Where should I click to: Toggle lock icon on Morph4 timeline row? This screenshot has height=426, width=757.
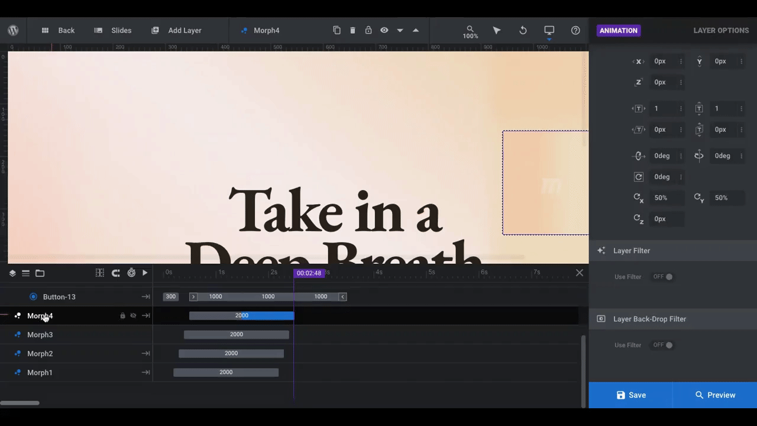pos(123,316)
